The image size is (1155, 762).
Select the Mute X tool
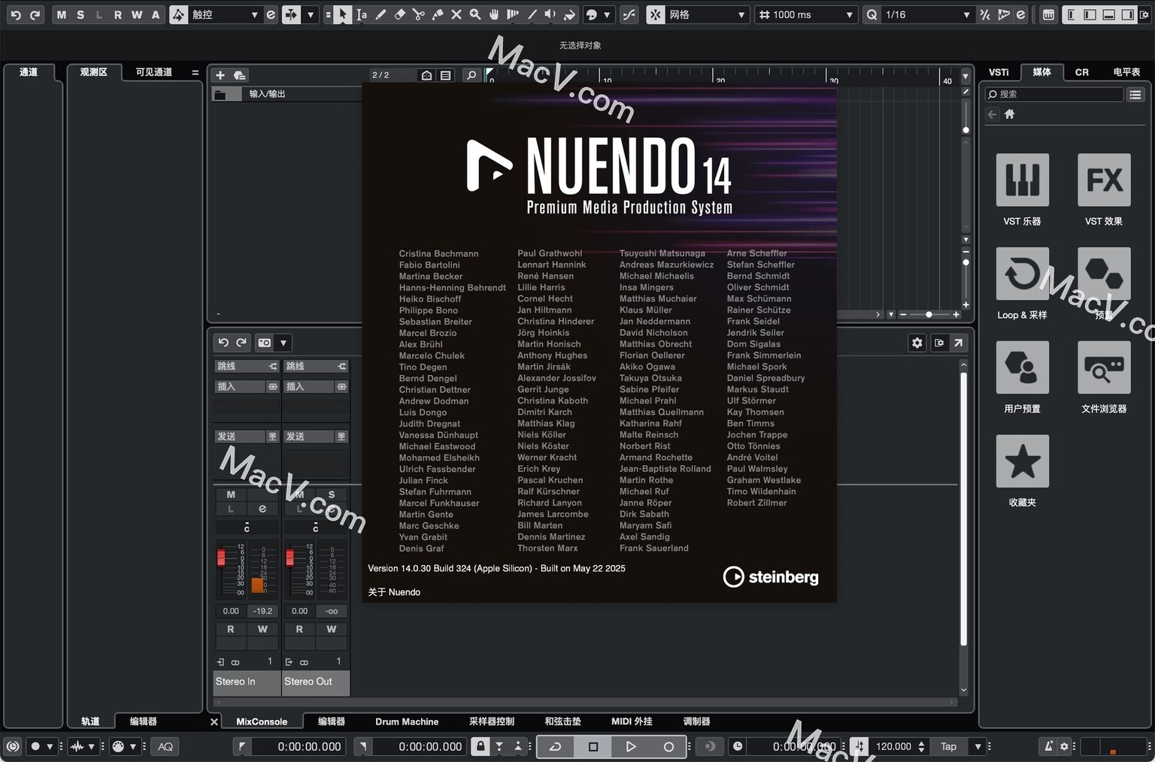tap(456, 14)
